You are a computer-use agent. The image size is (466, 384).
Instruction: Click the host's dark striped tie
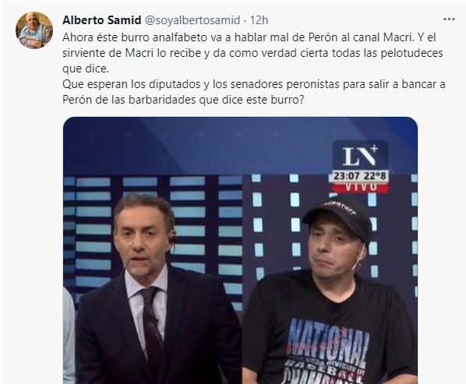pos(151,322)
